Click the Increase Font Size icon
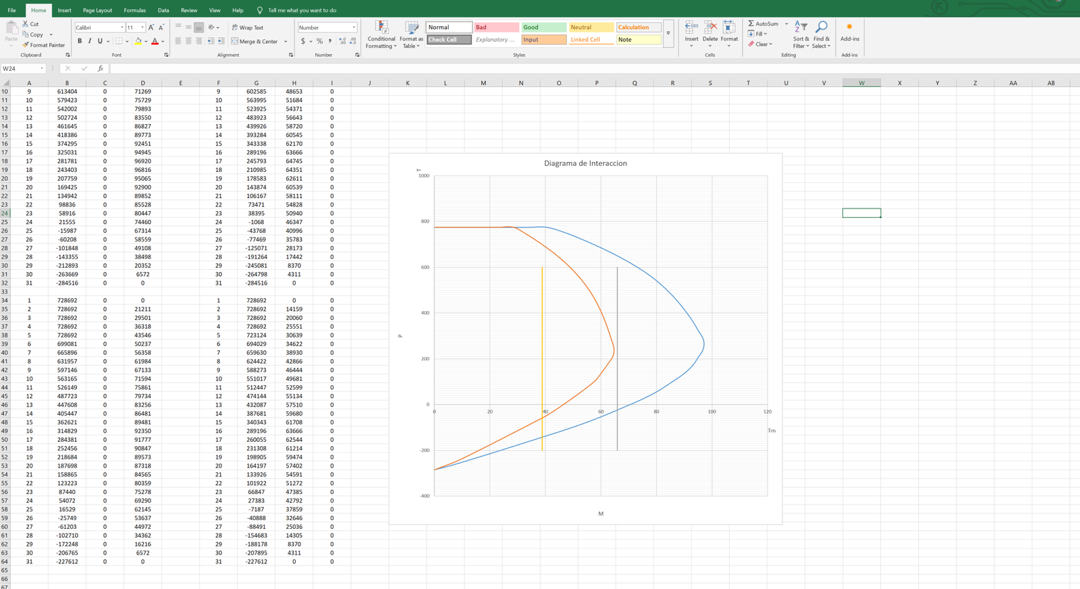 151,28
